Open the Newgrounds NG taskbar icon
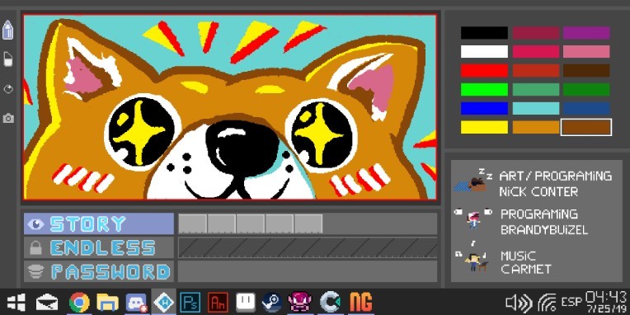This screenshot has height=315, width=630. click(x=360, y=303)
